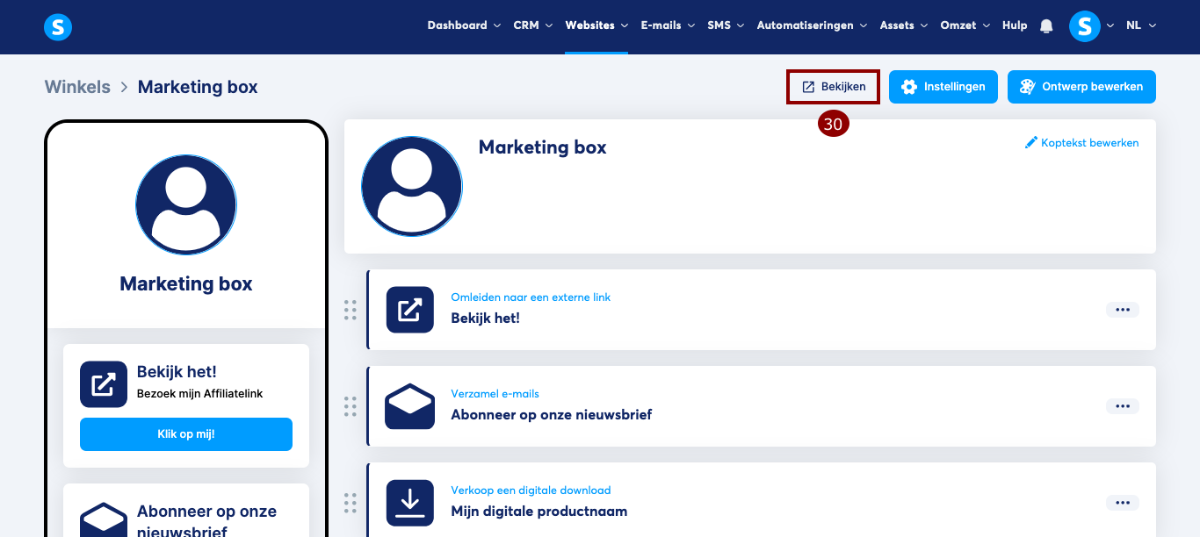The image size is (1200, 537).
Task: Click the Verzamel e-mails label
Action: click(495, 394)
